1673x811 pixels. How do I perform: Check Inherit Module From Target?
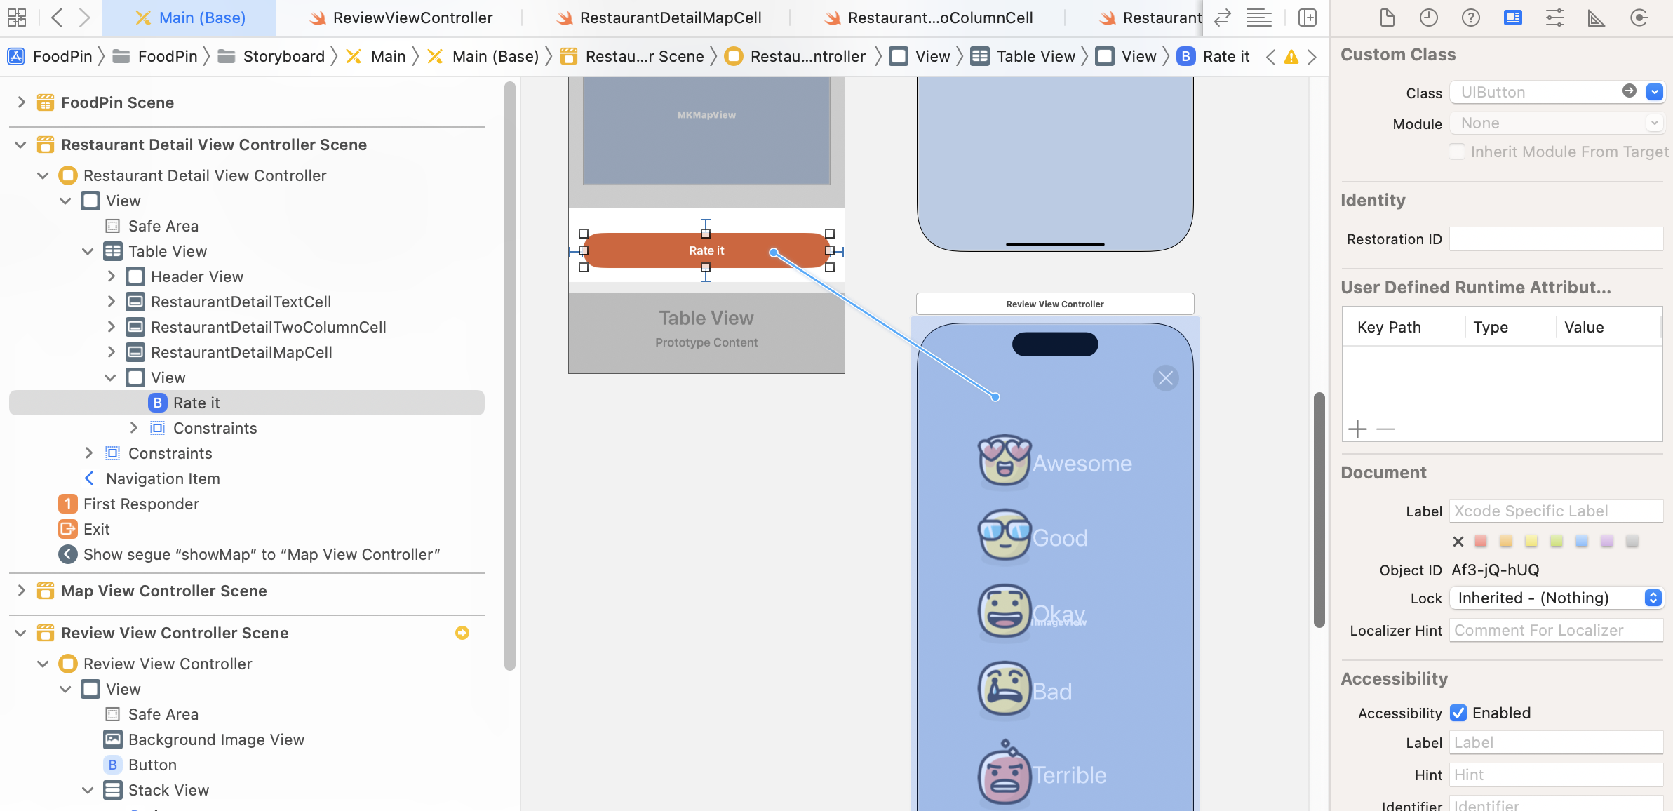pos(1458,152)
